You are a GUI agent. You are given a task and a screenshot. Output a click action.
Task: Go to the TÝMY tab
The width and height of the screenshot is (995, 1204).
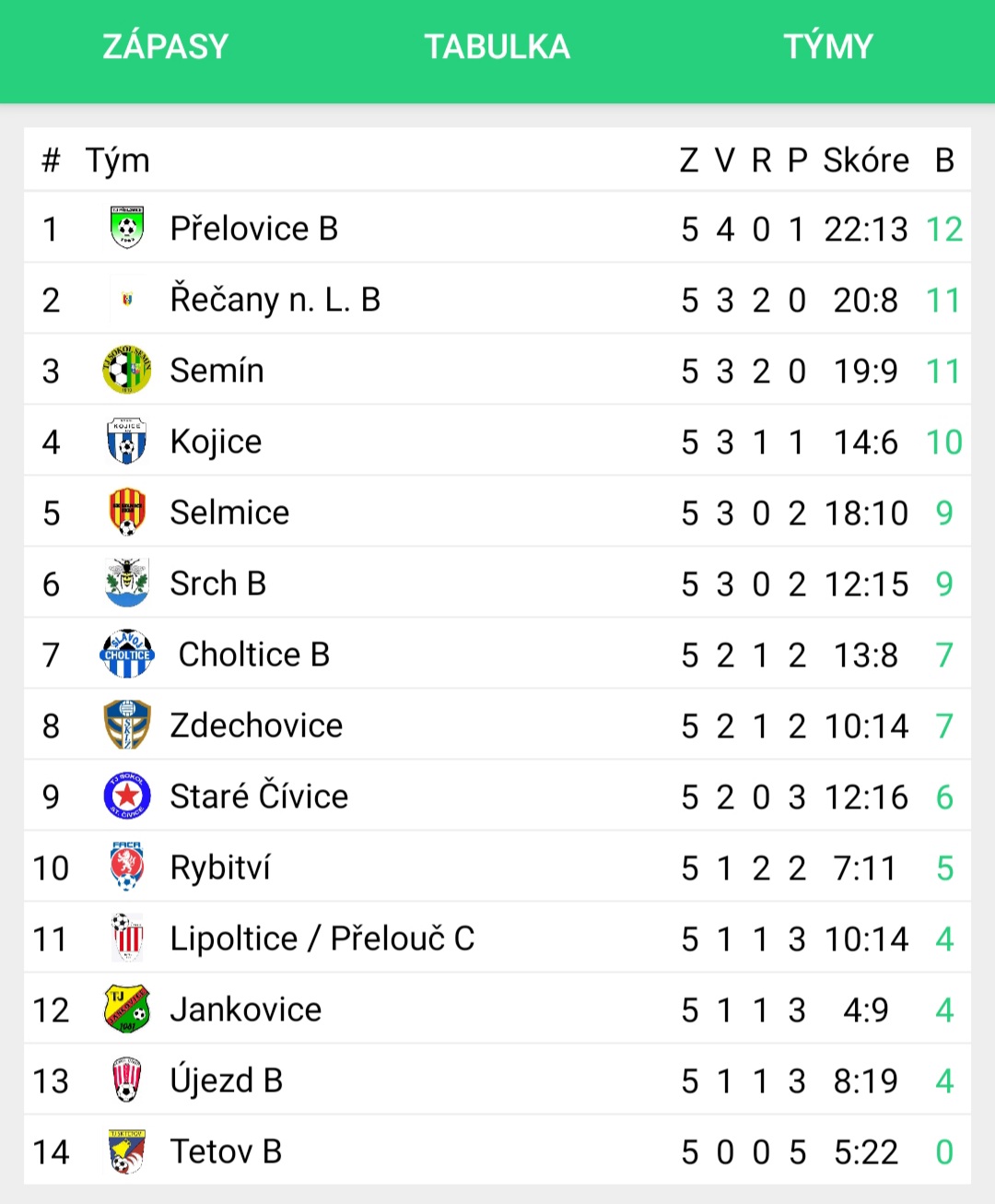coord(828,46)
